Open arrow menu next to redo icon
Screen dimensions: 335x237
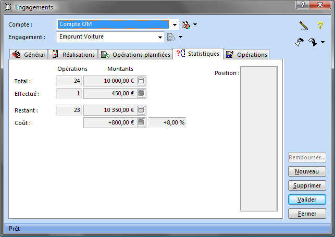tap(323, 43)
